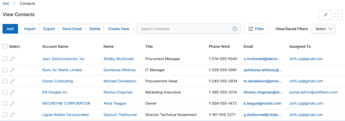Viewport: 345px width, 121px height.
Task: Edit MECHDYNE CORPORATION row pencil icon
Action: [x=12, y=103]
